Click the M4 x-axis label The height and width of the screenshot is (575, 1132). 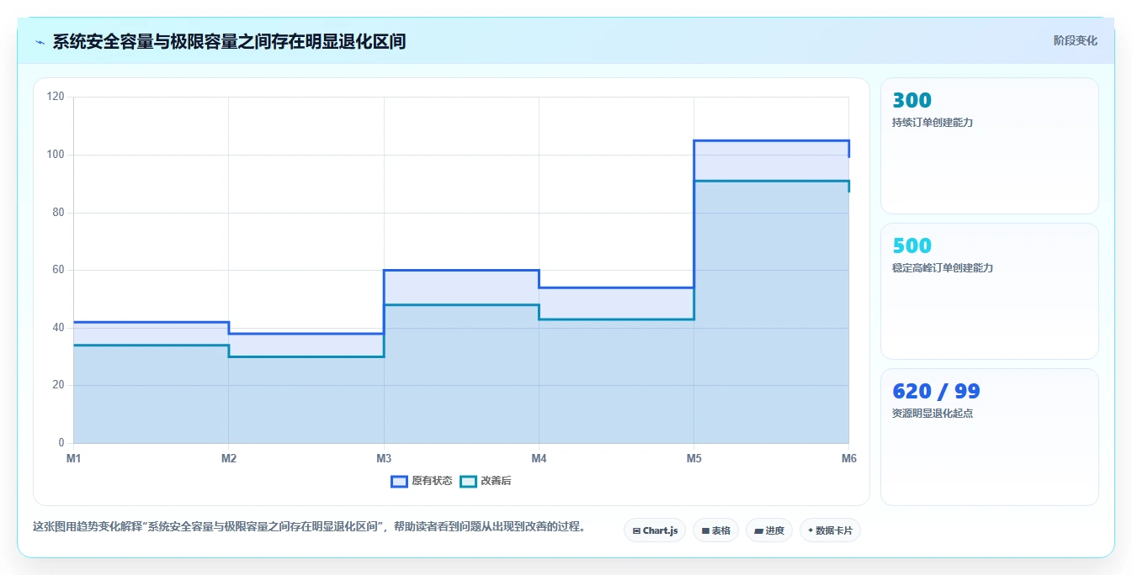point(539,459)
